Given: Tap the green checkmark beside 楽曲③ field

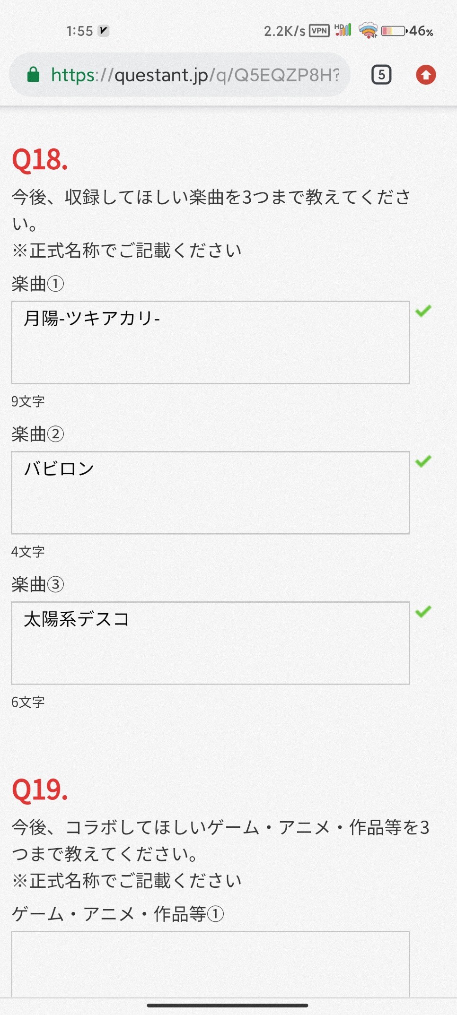Looking at the screenshot, I should coord(423,611).
